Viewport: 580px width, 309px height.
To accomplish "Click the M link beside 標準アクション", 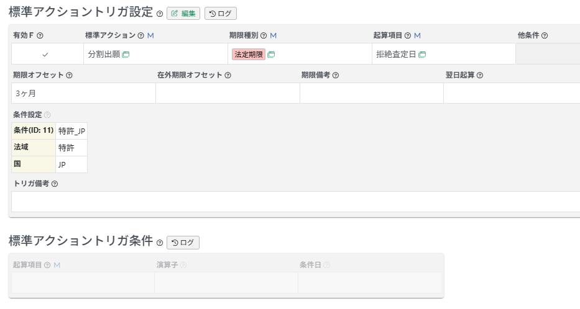I will (x=150, y=36).
